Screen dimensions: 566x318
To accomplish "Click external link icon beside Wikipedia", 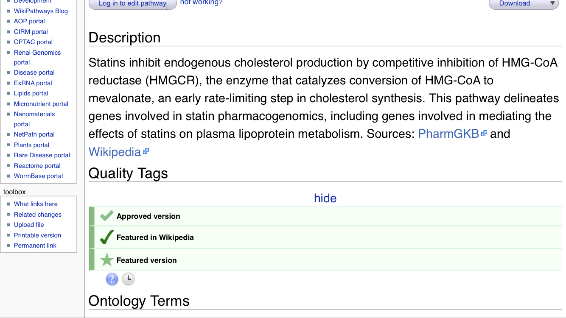I will point(146,151).
